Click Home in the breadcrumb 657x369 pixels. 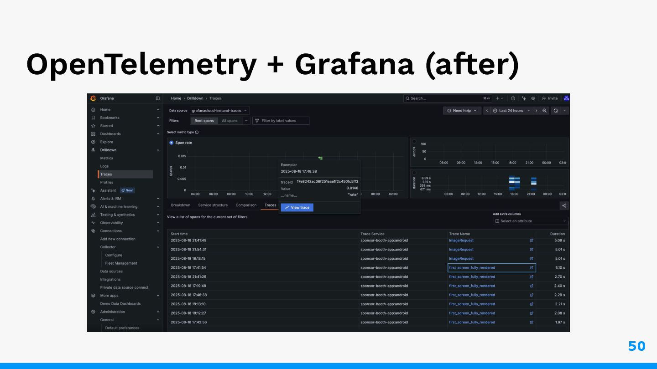[176, 98]
